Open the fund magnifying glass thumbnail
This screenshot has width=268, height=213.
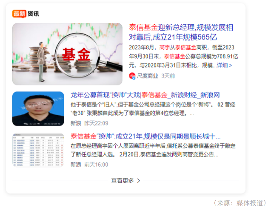point(67,54)
